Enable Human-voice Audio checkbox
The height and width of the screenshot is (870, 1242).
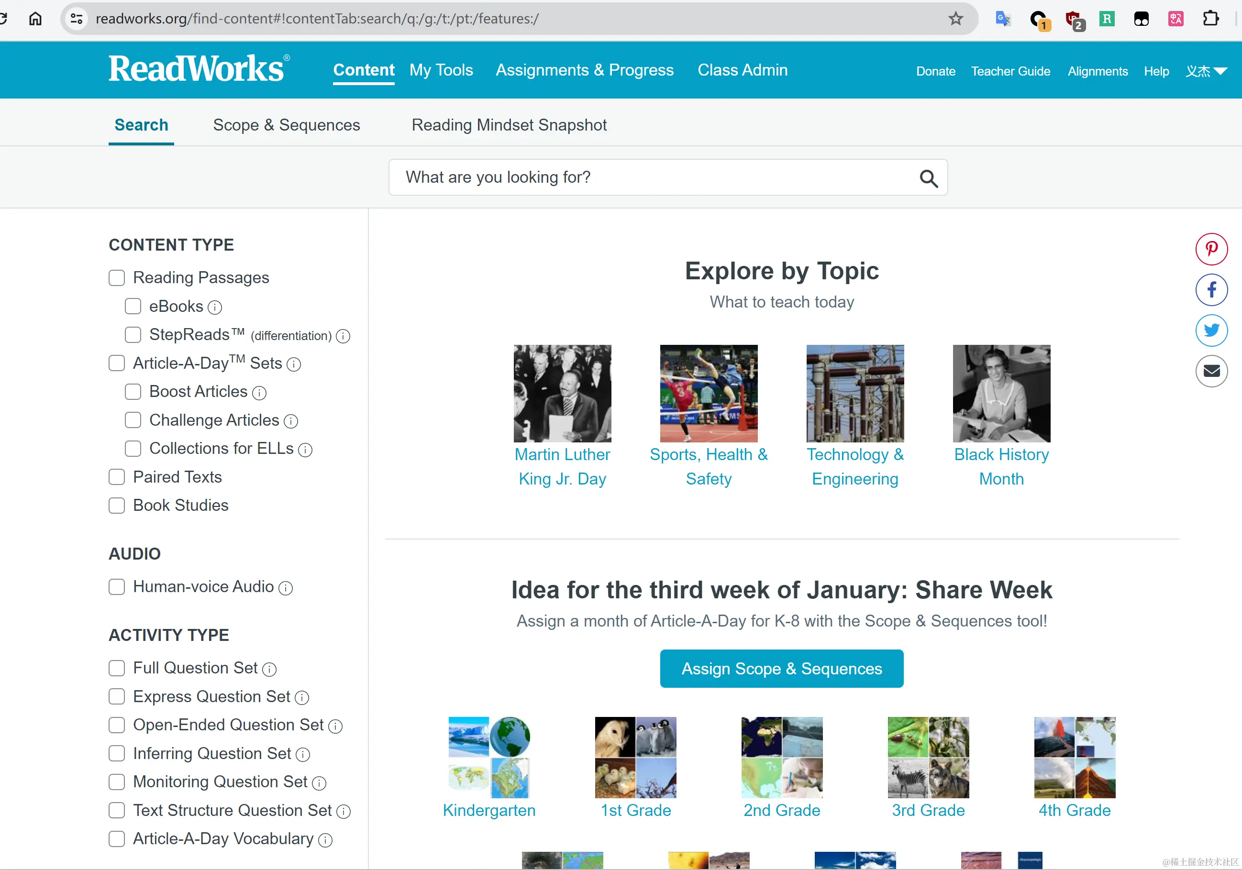117,587
